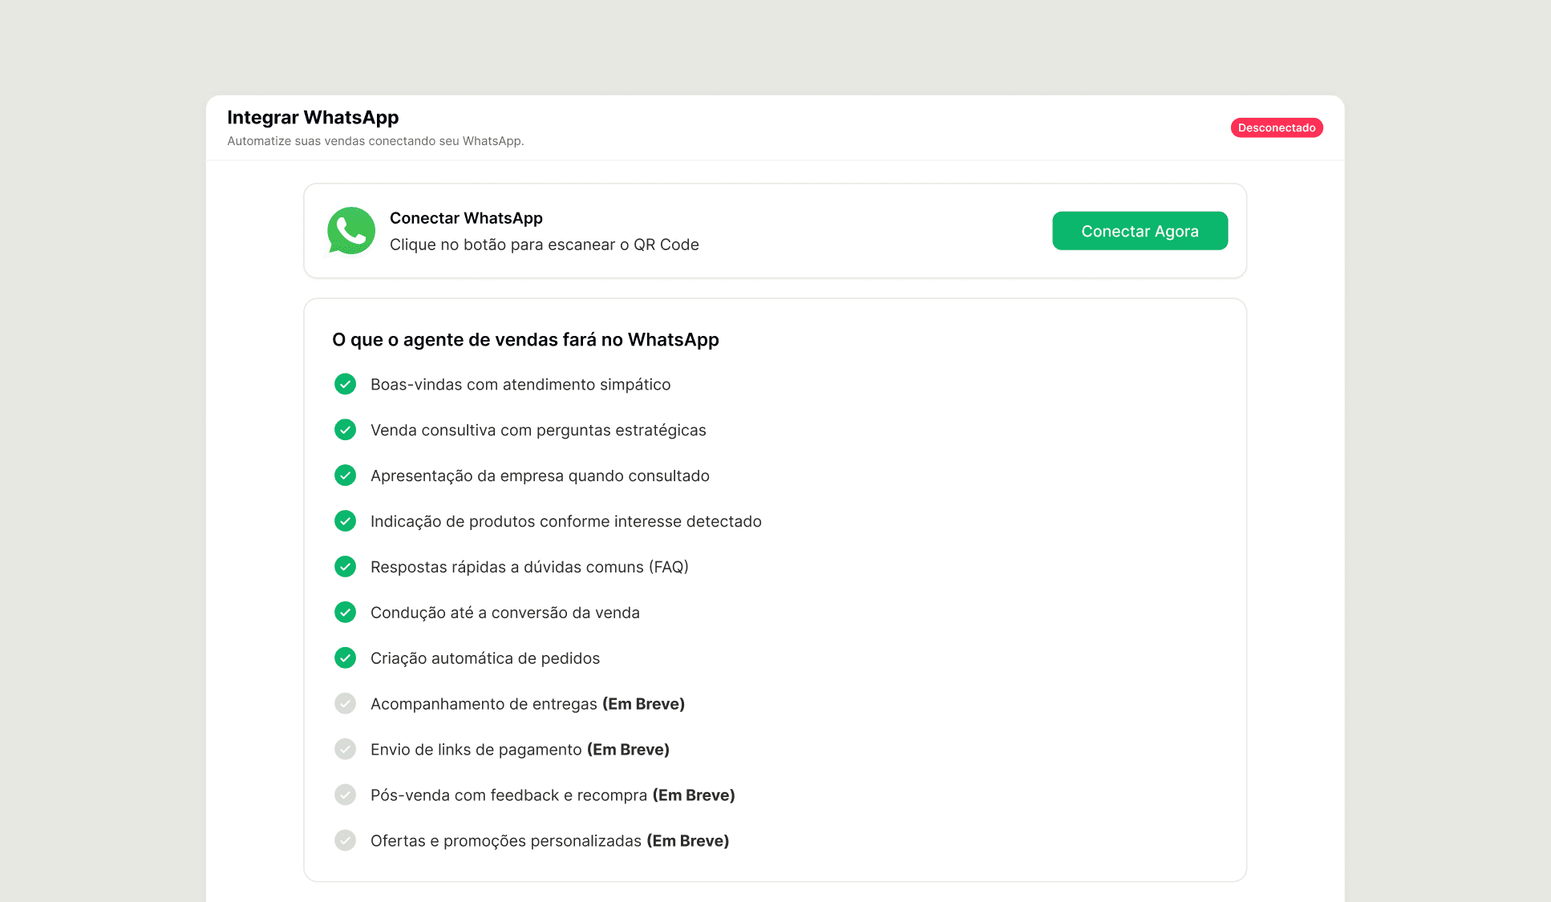Click green check beside Venda consultiva
1551x902 pixels.
(x=345, y=430)
